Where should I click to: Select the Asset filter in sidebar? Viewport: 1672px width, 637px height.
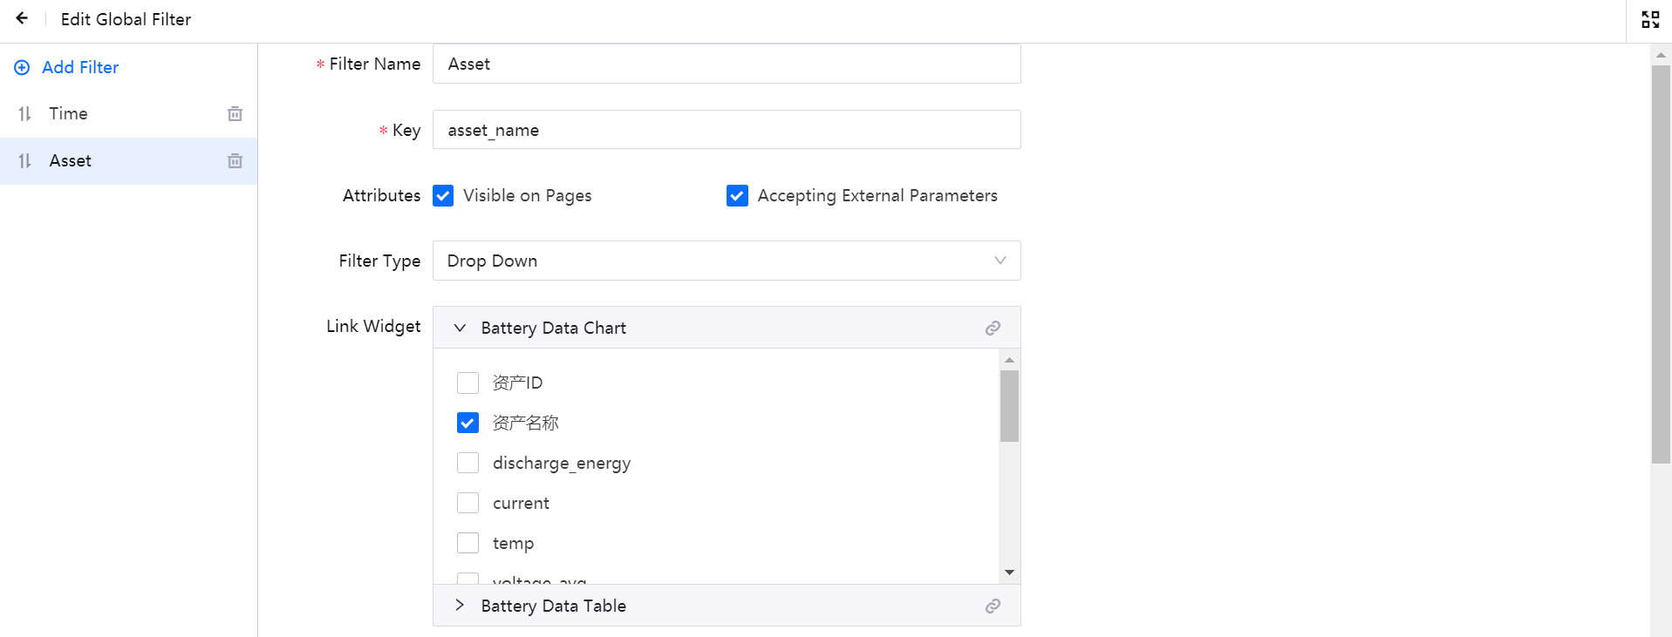coord(71,161)
